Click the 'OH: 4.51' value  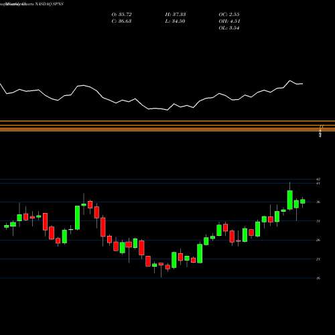point(229,21)
